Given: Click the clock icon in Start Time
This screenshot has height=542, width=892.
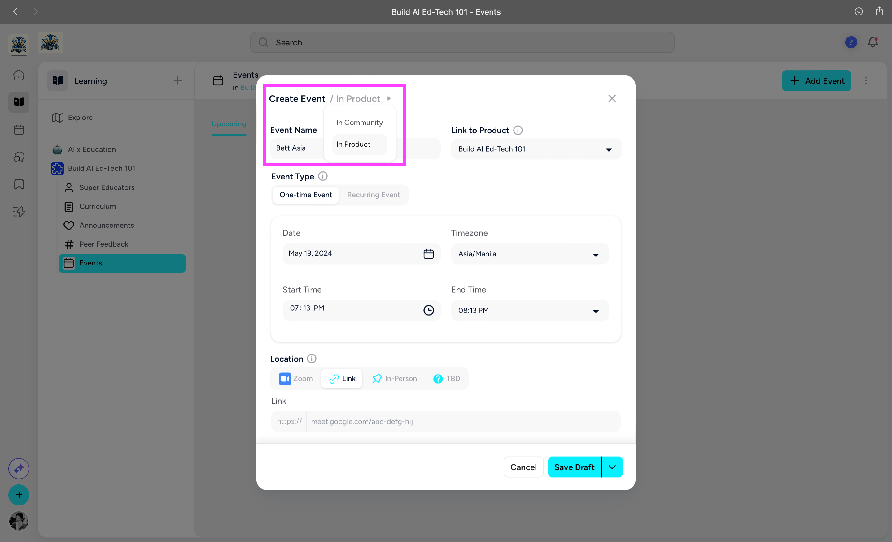Looking at the screenshot, I should click(x=428, y=310).
